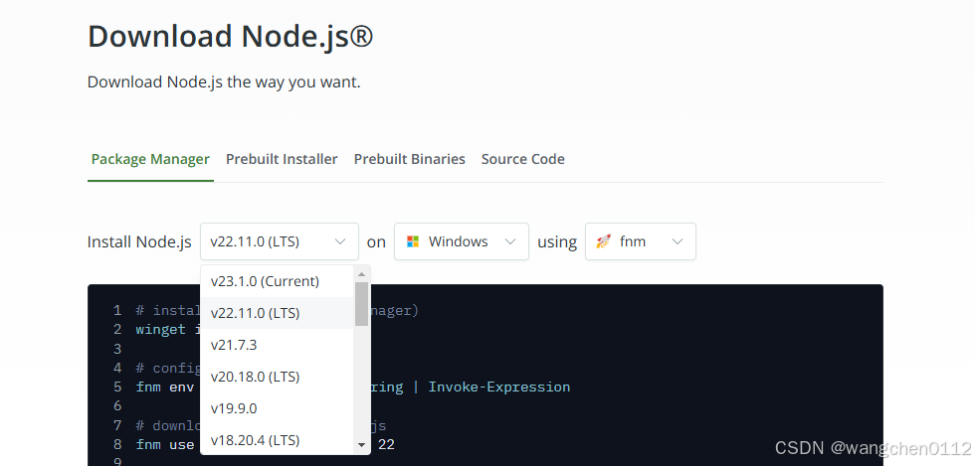Select v23.1.0 (Current) from the list

coord(278,281)
